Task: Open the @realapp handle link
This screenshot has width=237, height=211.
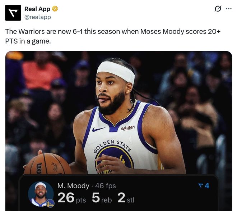Action: pos(38,17)
